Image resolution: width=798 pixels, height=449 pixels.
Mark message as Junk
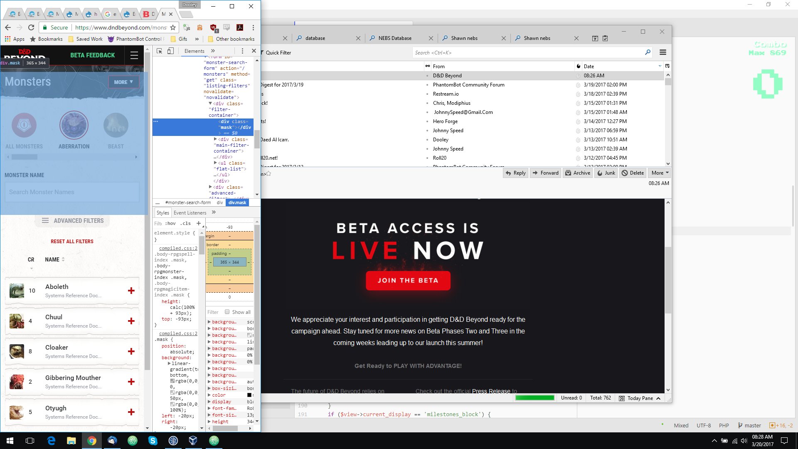pyautogui.click(x=606, y=173)
